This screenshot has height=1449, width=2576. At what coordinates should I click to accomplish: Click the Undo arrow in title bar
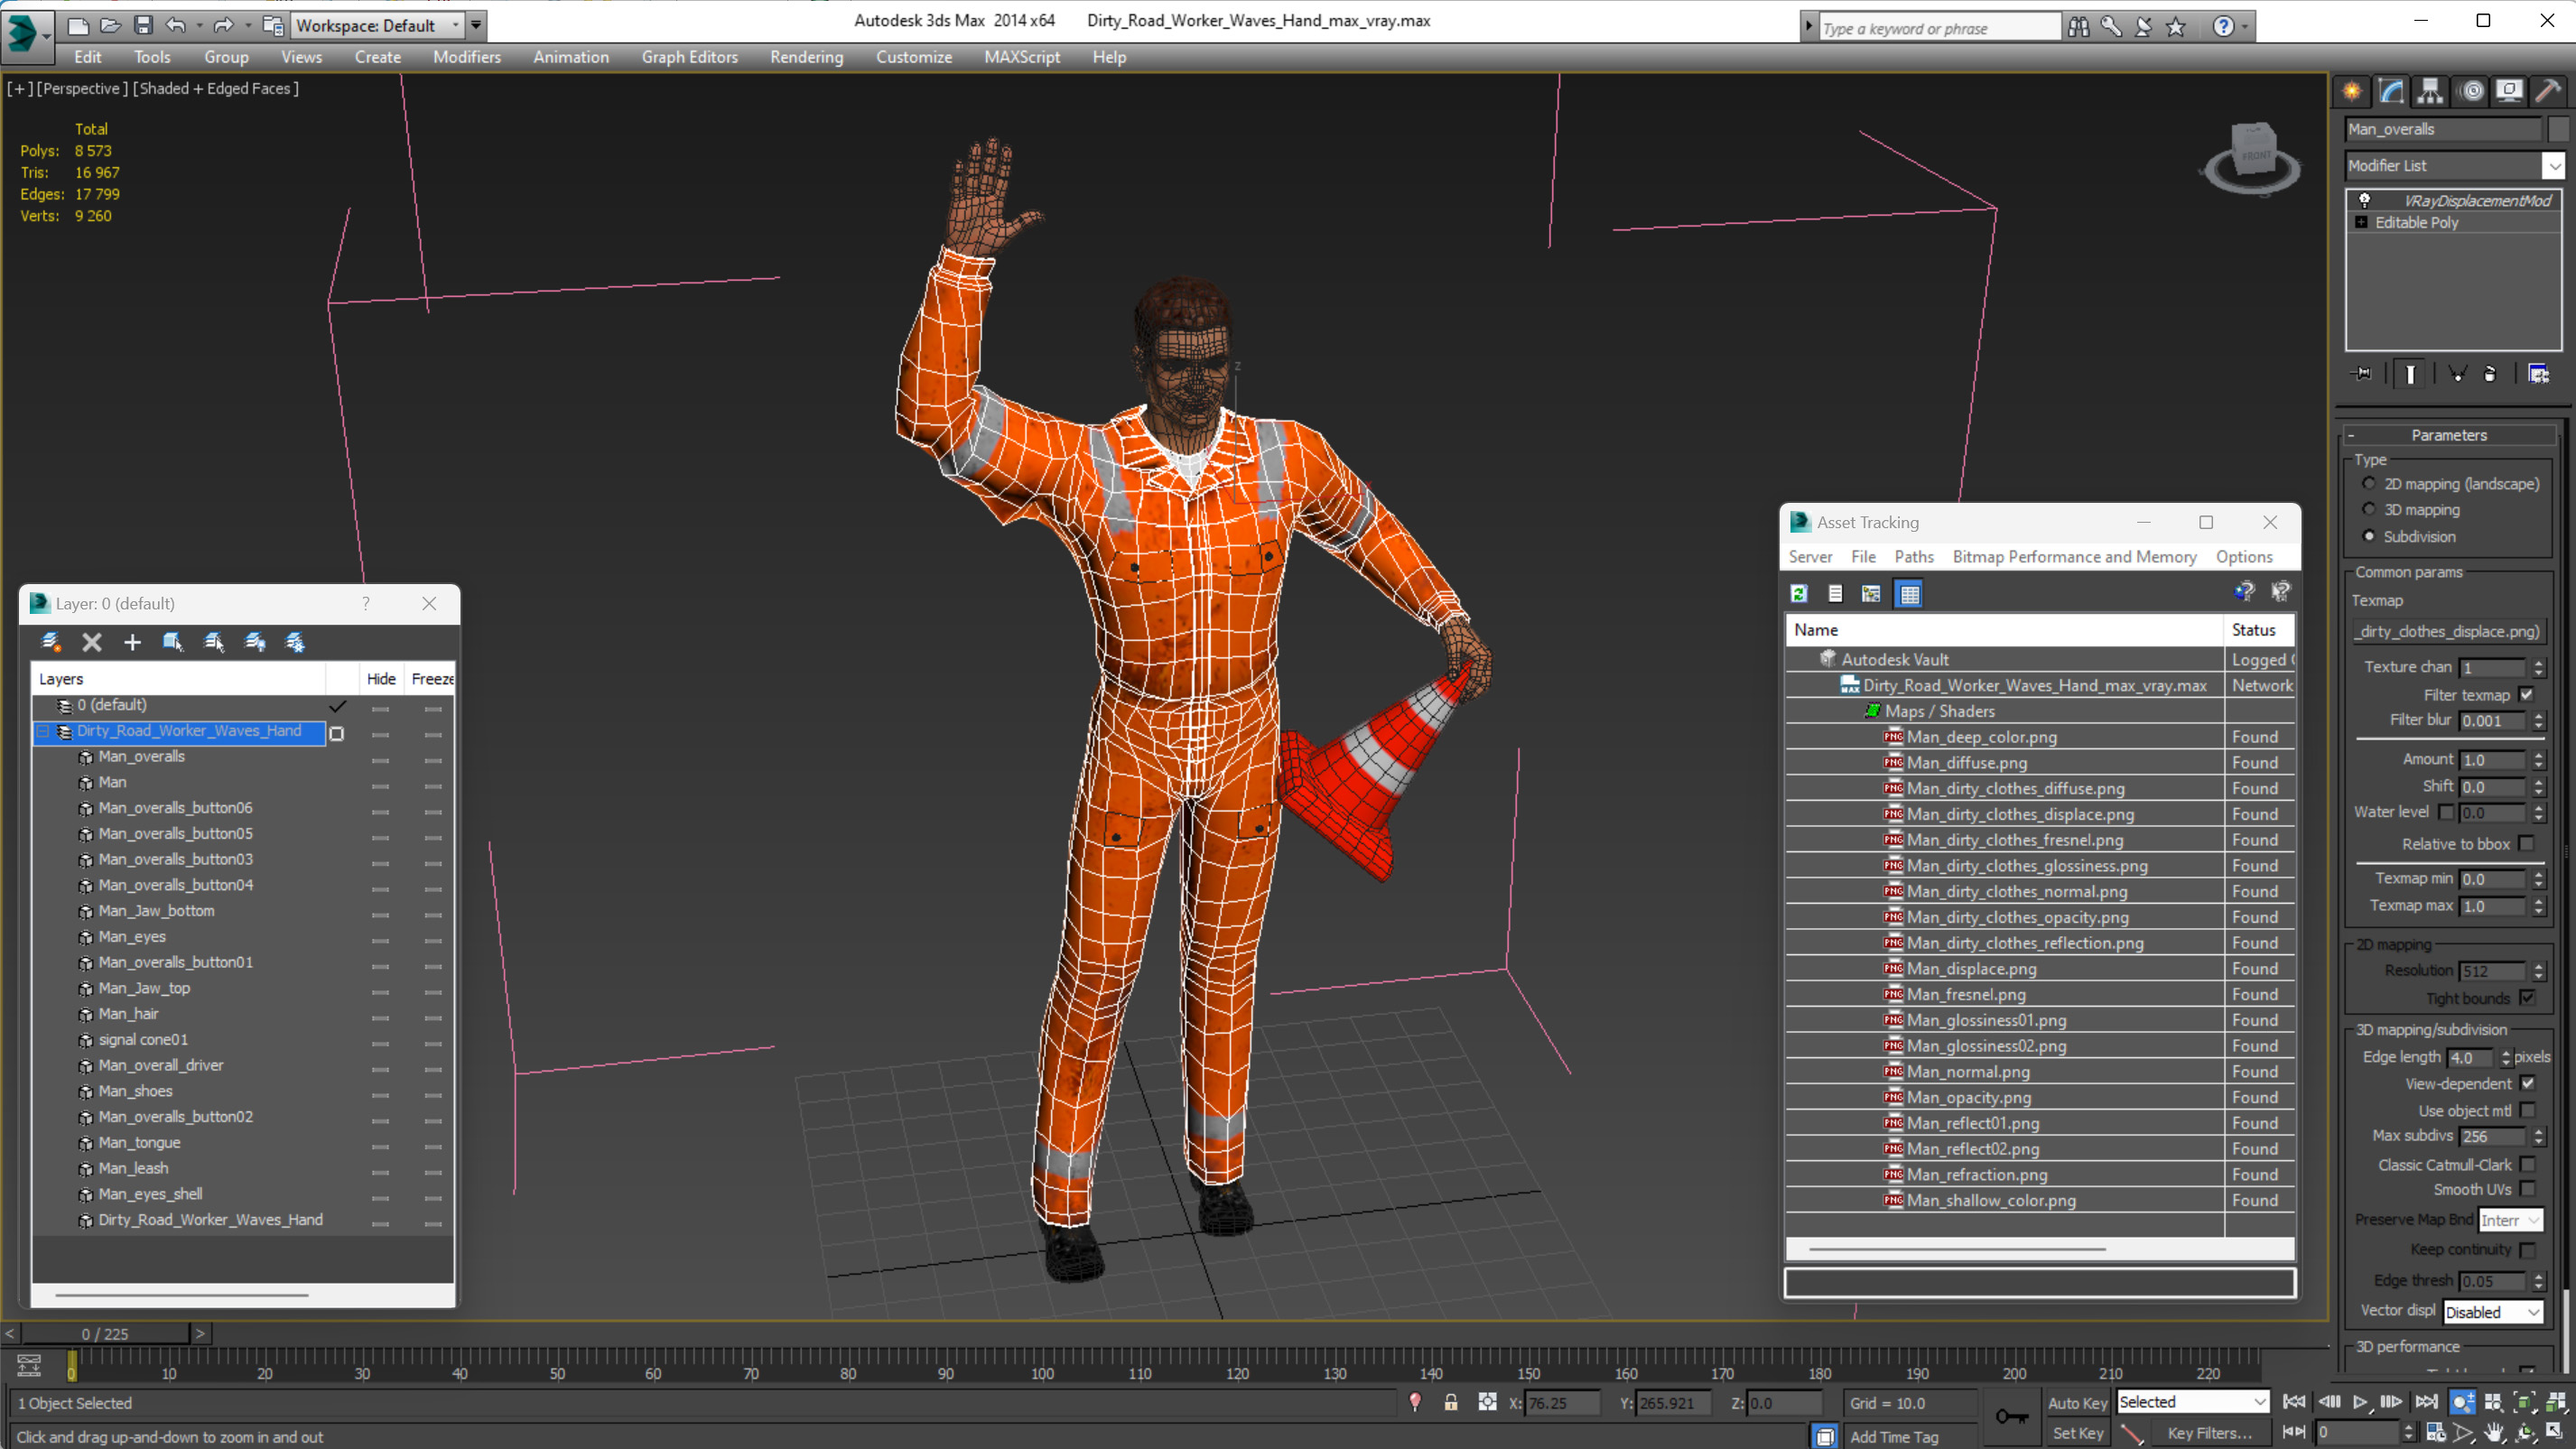(x=176, y=25)
